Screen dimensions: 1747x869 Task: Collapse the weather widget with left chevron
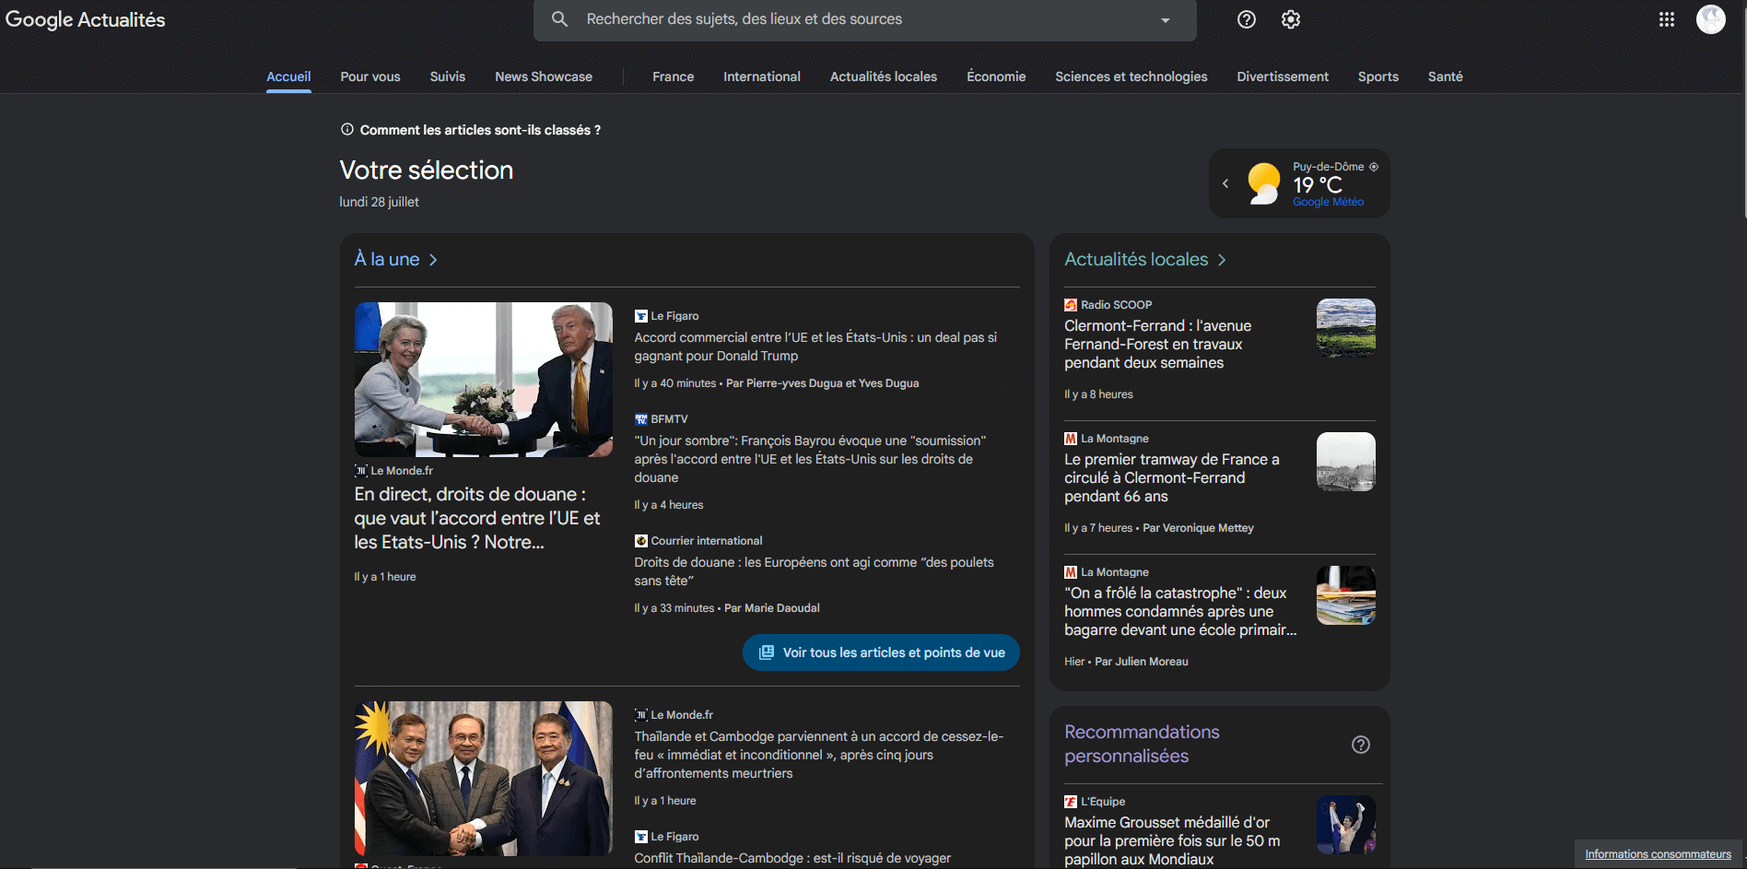pos(1225,183)
